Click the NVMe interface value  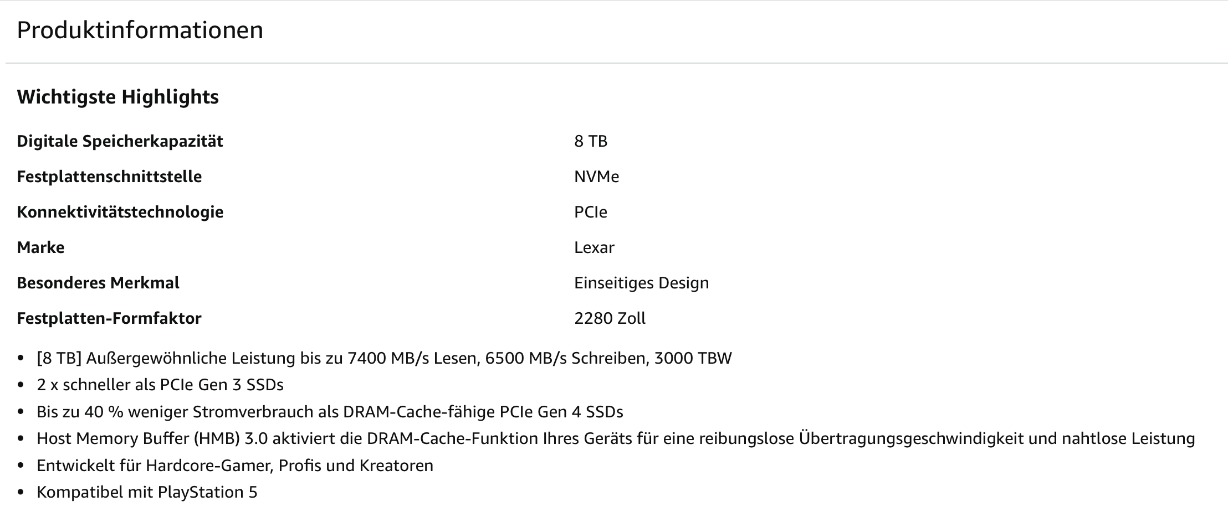[x=597, y=177]
